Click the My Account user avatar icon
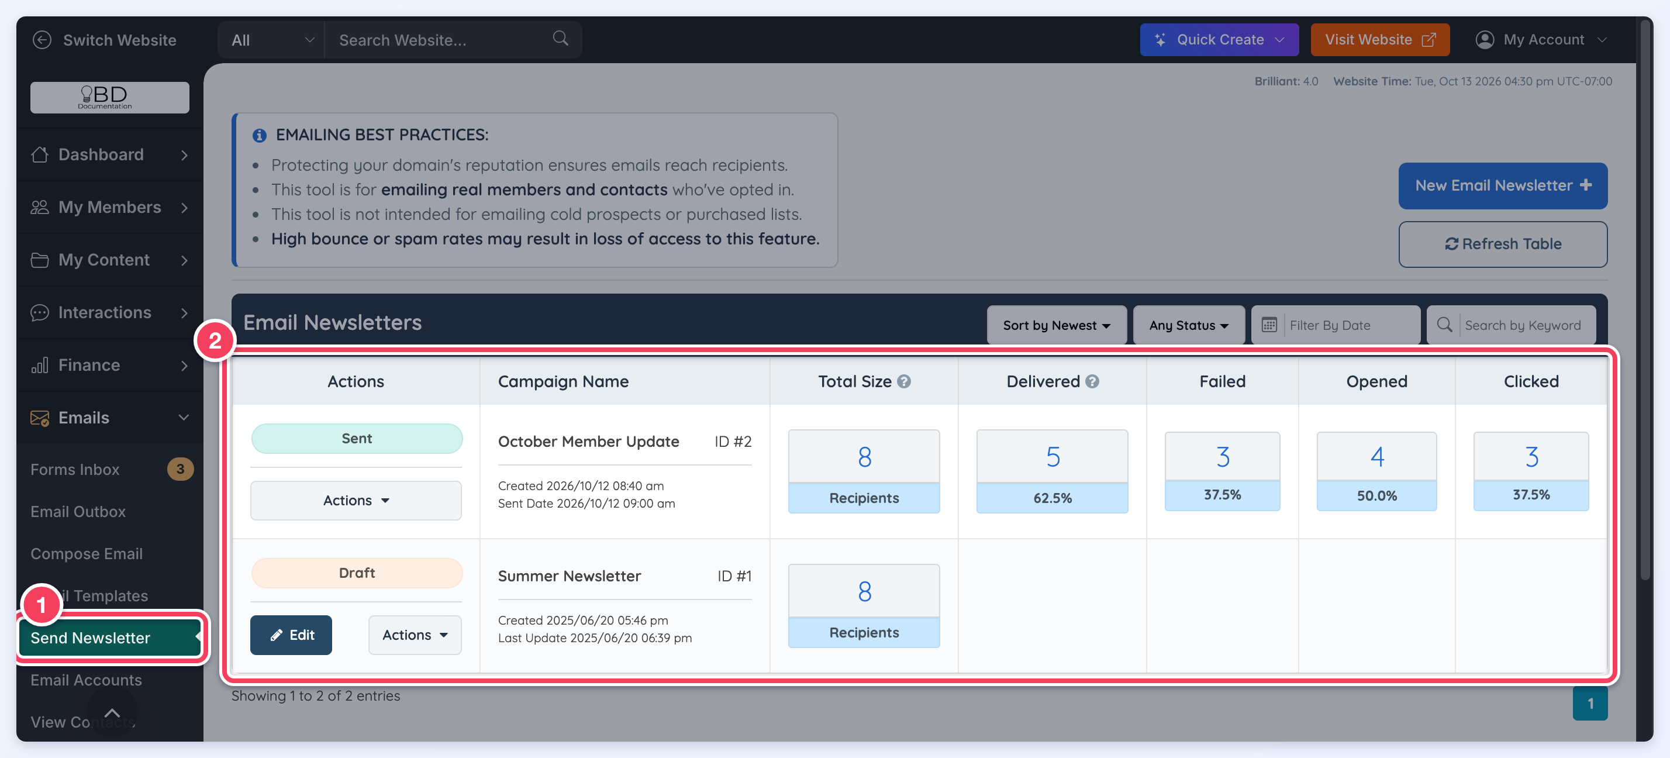Screen dimensions: 1670x758 click(x=1485, y=40)
